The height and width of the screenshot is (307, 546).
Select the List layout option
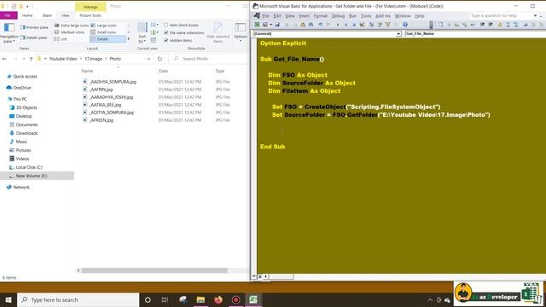[61, 39]
